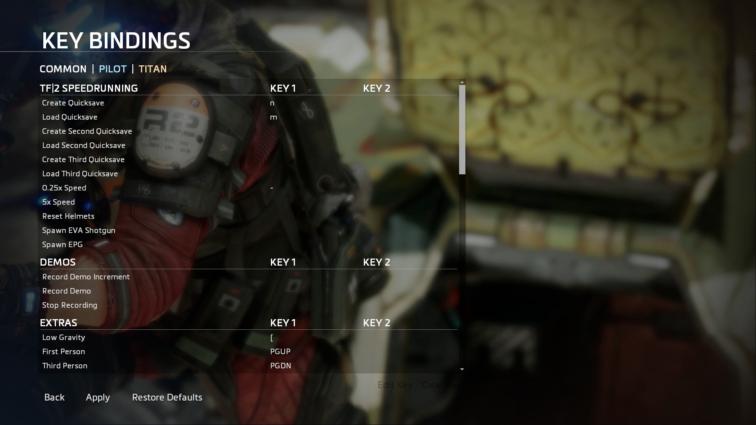Click Spawn EPG key binding entry
Viewport: 756px width, 425px height.
(x=62, y=244)
